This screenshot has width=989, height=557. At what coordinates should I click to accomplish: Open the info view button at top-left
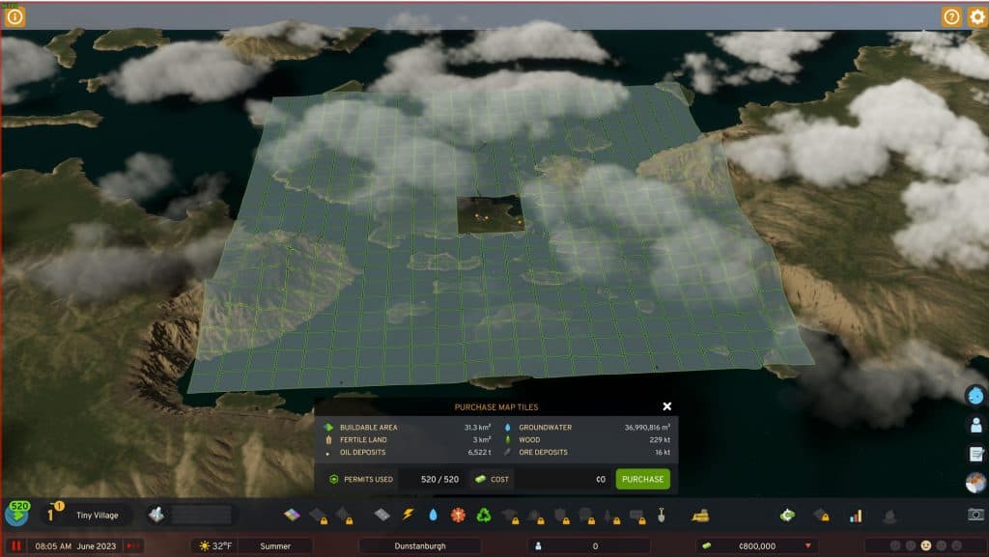coord(14,16)
